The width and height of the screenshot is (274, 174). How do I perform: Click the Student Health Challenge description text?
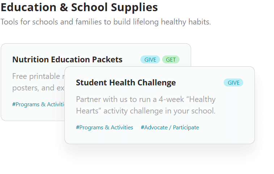point(146,105)
